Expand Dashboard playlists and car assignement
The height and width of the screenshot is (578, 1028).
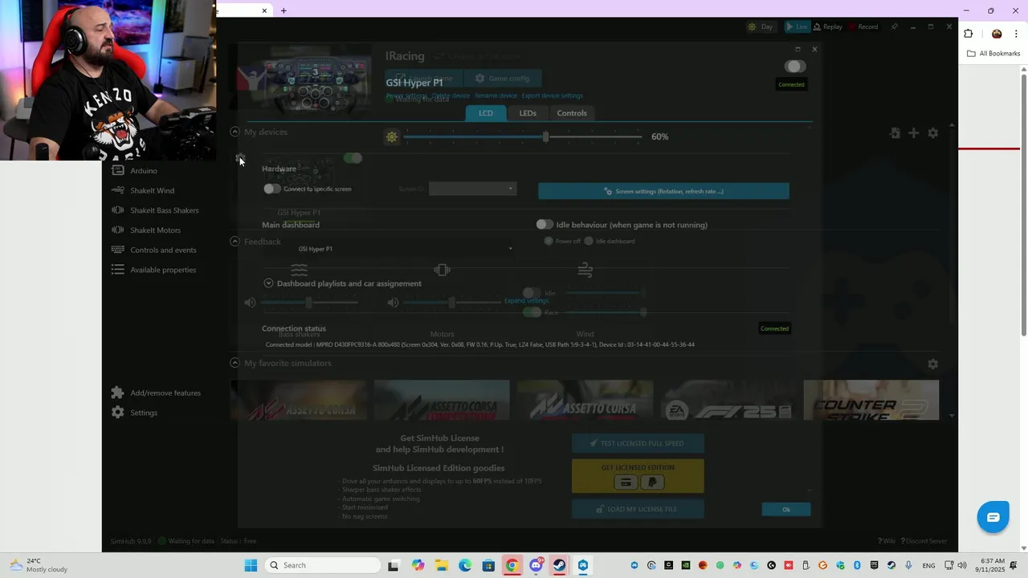point(269,283)
